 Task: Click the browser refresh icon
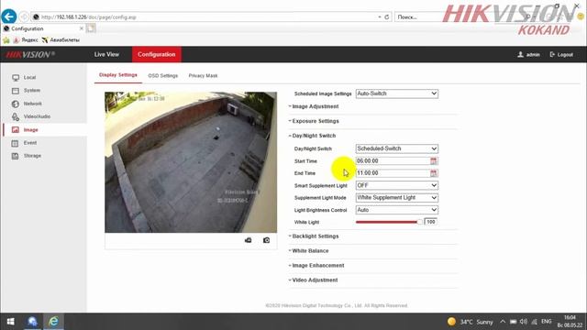click(387, 16)
